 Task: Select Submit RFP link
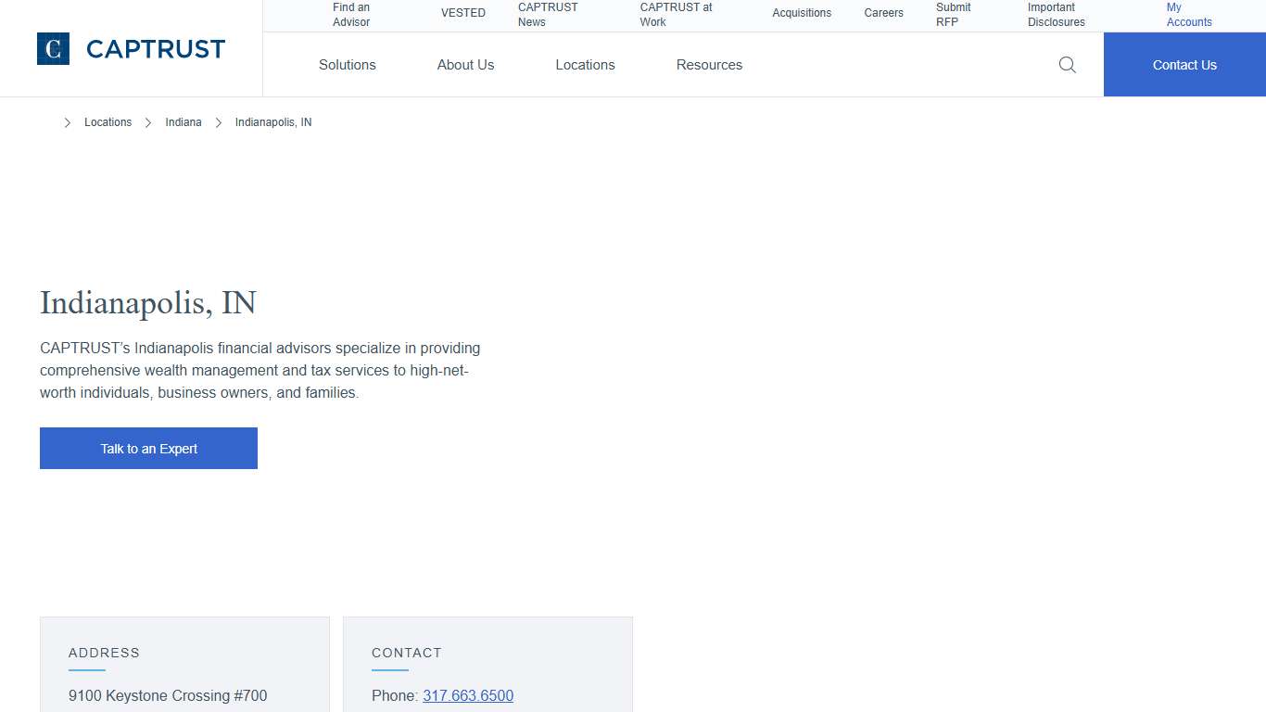tap(953, 15)
